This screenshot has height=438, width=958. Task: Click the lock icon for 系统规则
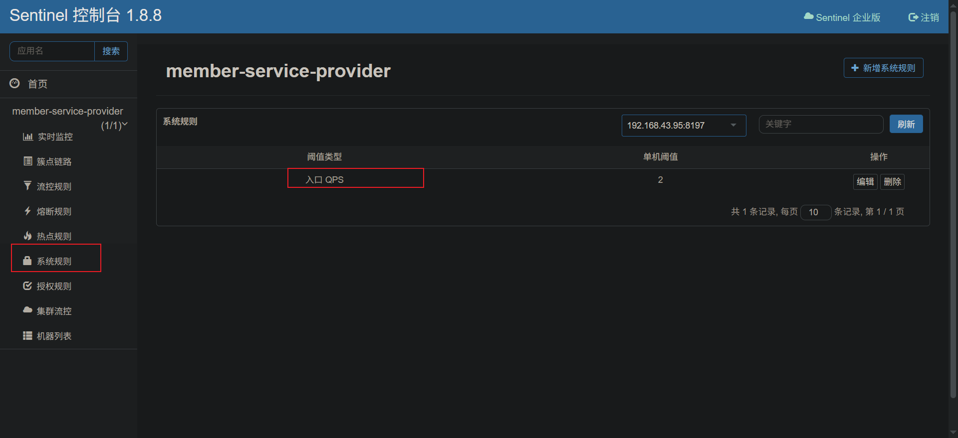[x=27, y=261]
